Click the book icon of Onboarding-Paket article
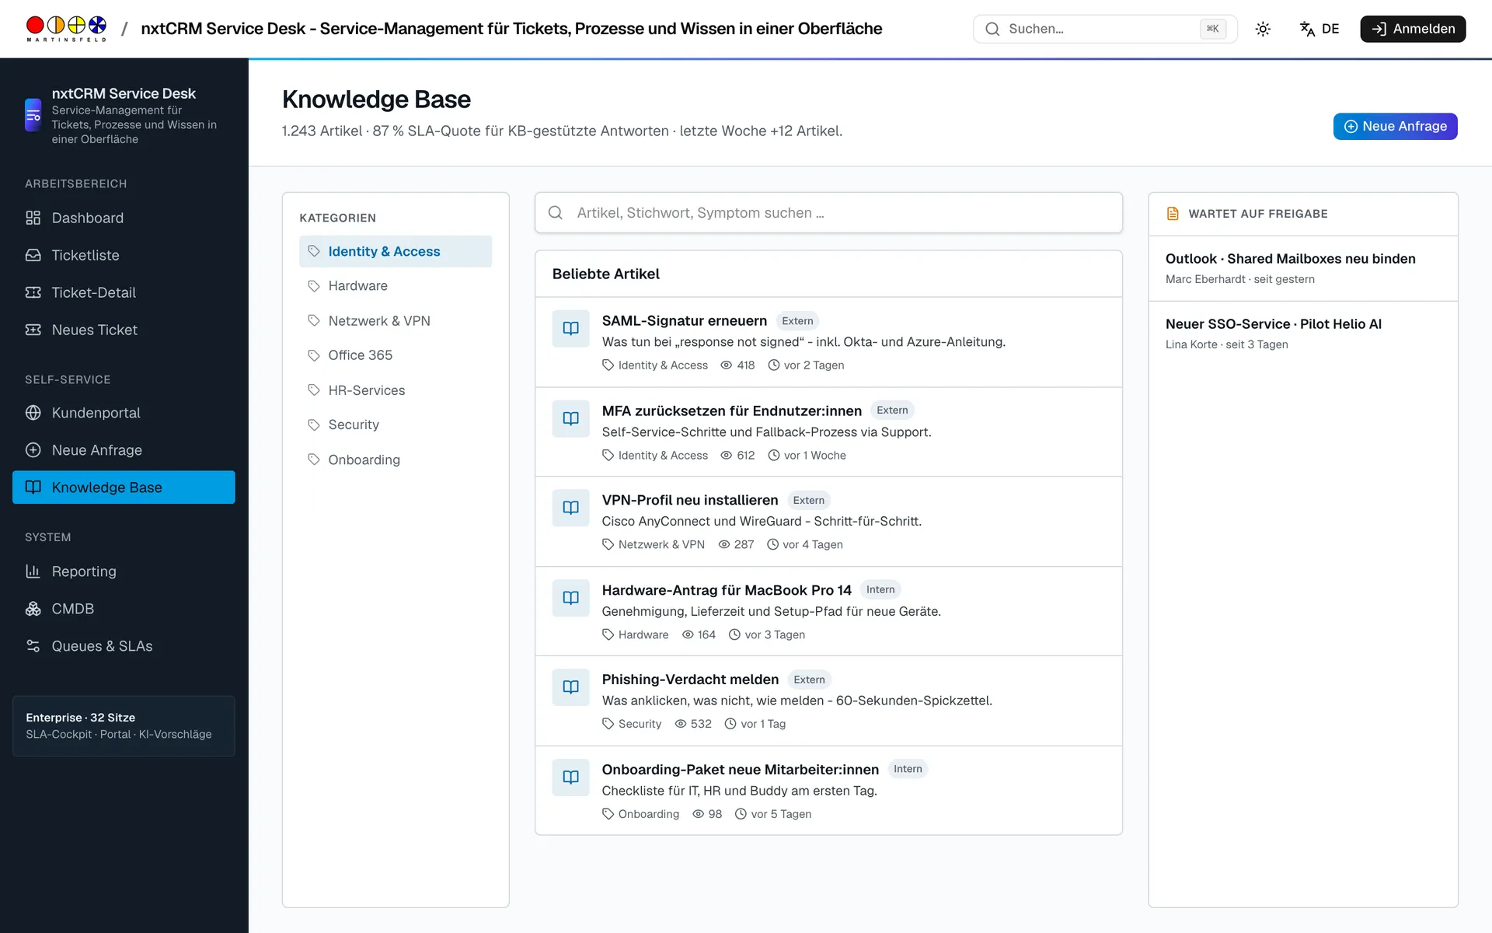This screenshot has width=1492, height=933. pos(571,777)
